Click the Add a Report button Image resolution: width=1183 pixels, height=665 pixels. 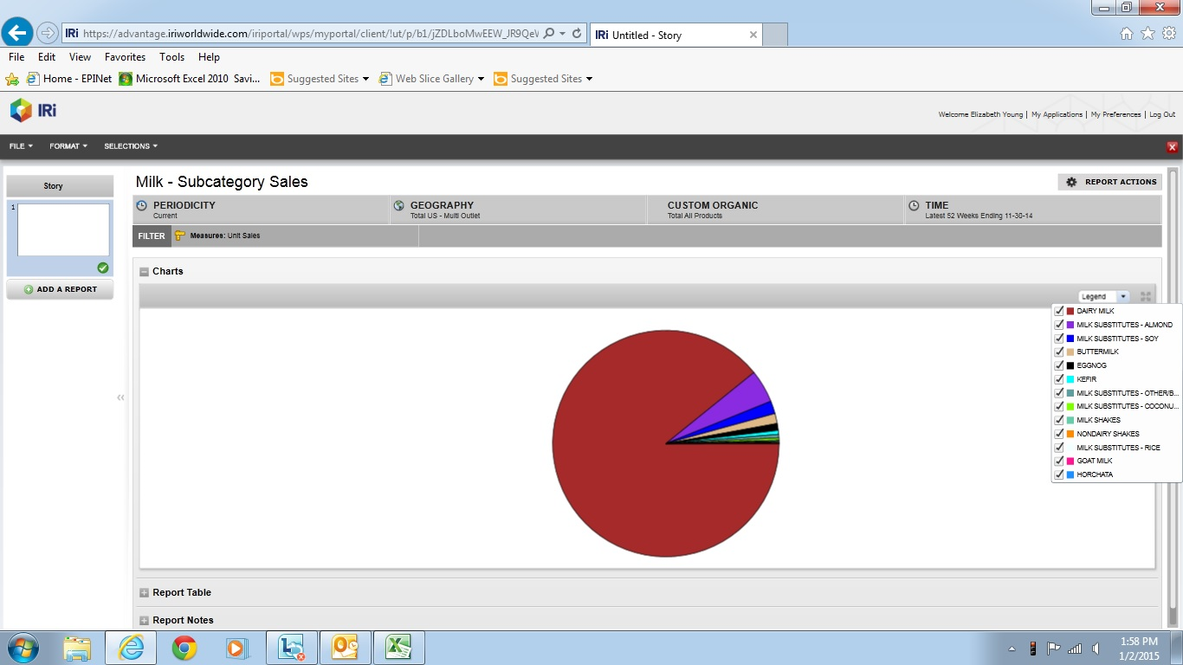point(60,289)
